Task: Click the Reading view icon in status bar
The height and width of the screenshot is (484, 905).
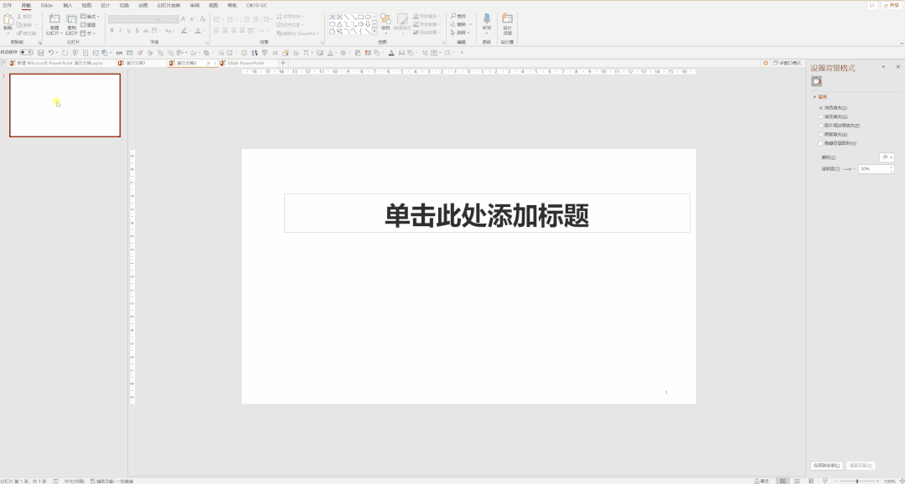Action: [x=811, y=481]
